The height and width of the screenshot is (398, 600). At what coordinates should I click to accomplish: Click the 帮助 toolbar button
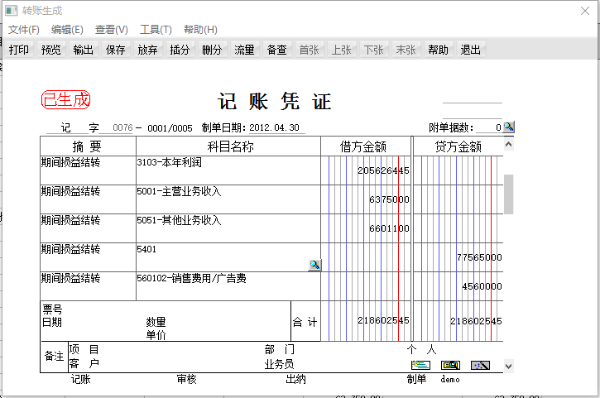pos(438,50)
